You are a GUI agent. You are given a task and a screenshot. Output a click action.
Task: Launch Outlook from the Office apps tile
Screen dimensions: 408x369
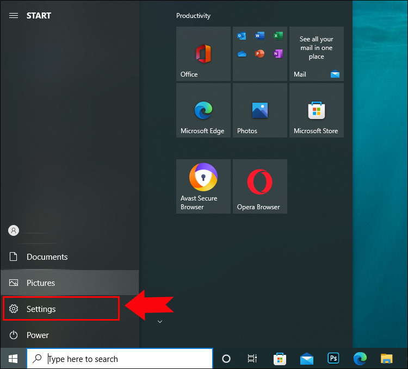(242, 36)
